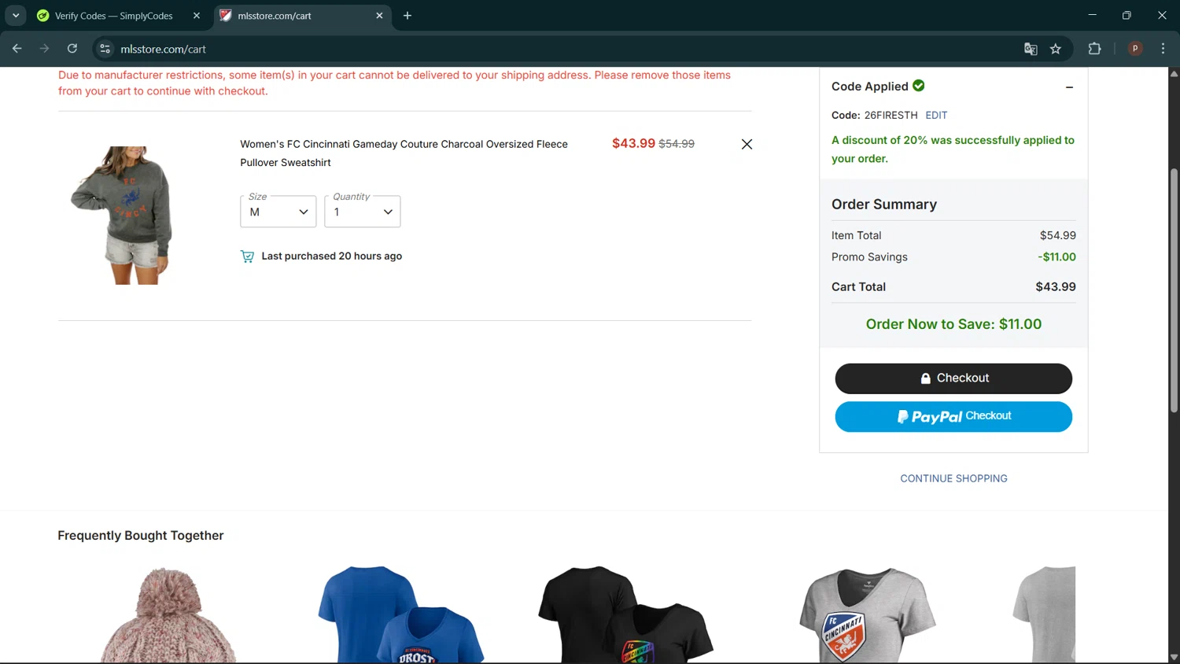The height and width of the screenshot is (664, 1180).
Task: Switch to the Verify Codes SimplyCodes tab
Action: (114, 16)
